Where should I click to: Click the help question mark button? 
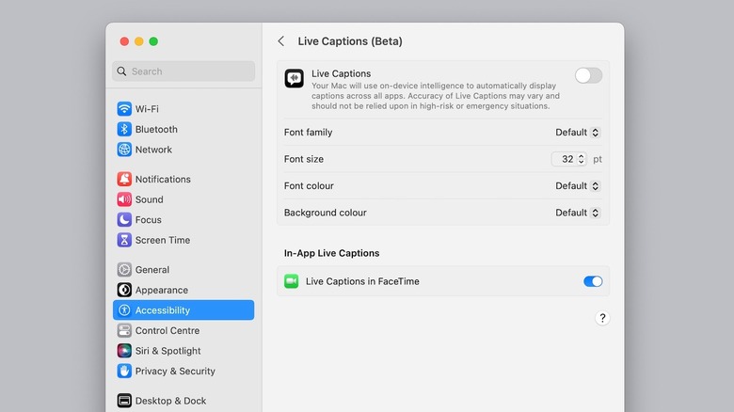tap(602, 319)
